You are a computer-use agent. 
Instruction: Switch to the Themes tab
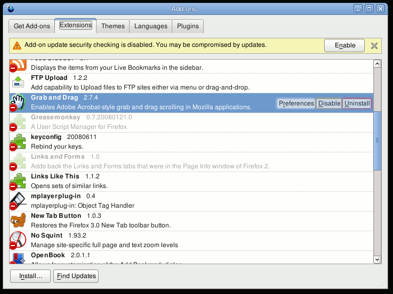(x=113, y=26)
